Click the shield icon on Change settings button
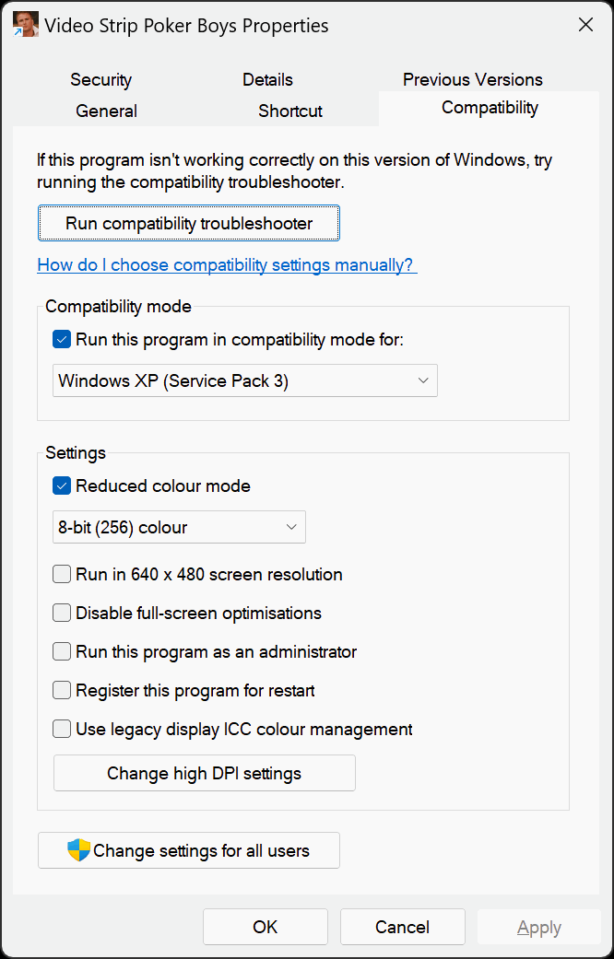Image resolution: width=614 pixels, height=959 pixels. pyautogui.click(x=79, y=850)
